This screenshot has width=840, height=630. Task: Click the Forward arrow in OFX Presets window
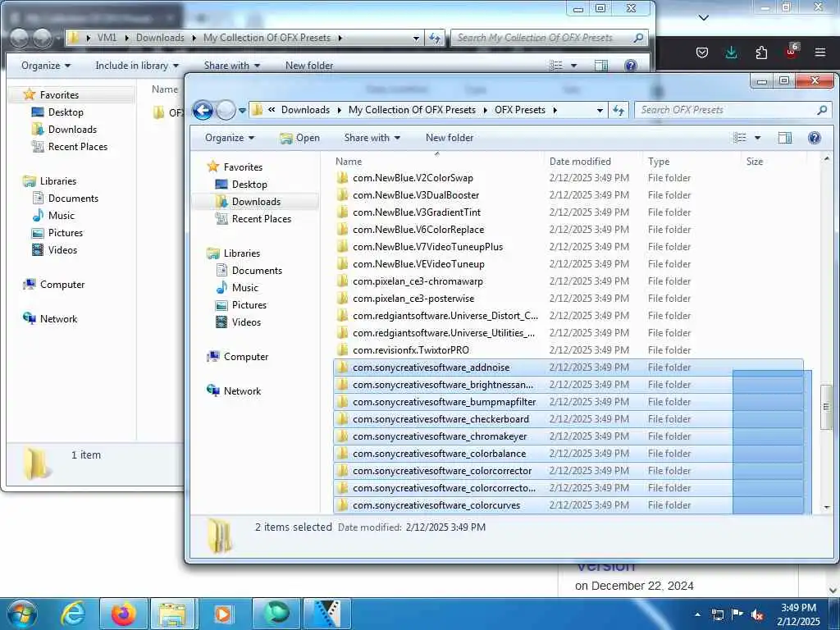pos(226,111)
